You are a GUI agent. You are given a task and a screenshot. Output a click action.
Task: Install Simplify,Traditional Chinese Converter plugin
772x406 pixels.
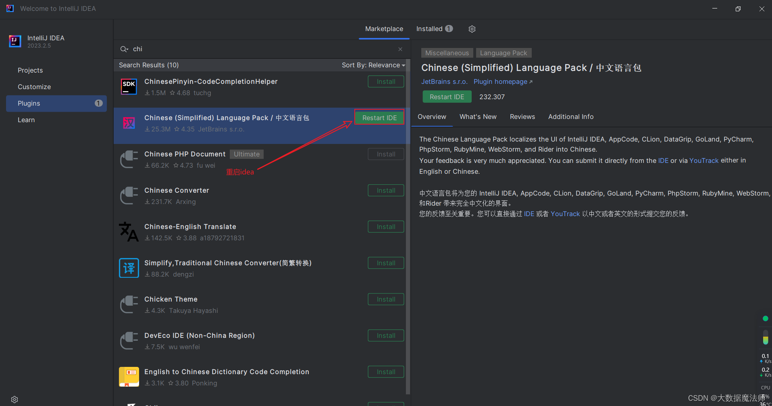coord(386,263)
